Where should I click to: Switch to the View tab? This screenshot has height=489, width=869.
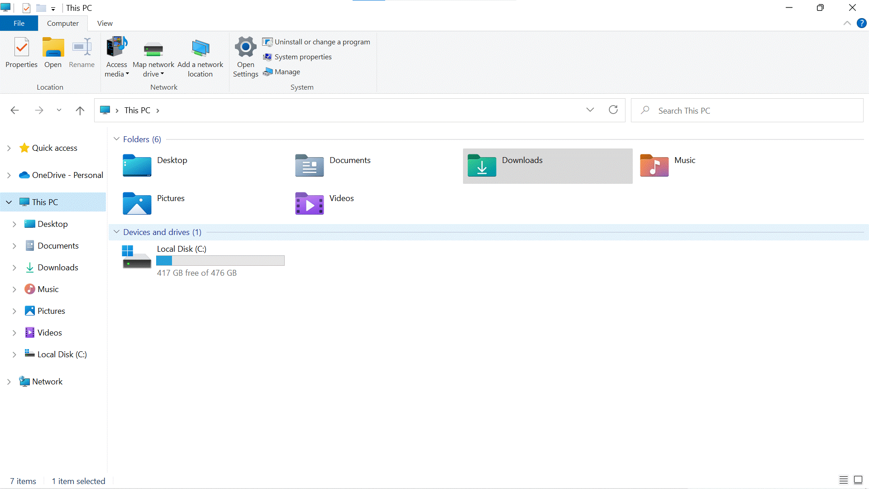coord(105,23)
